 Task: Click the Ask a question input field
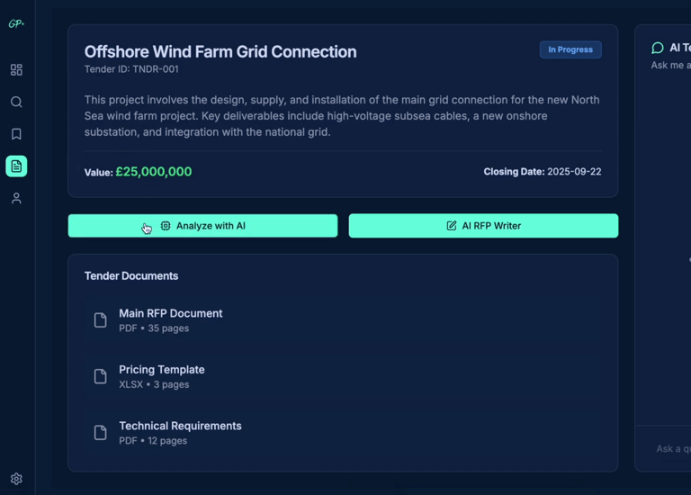tap(672, 448)
